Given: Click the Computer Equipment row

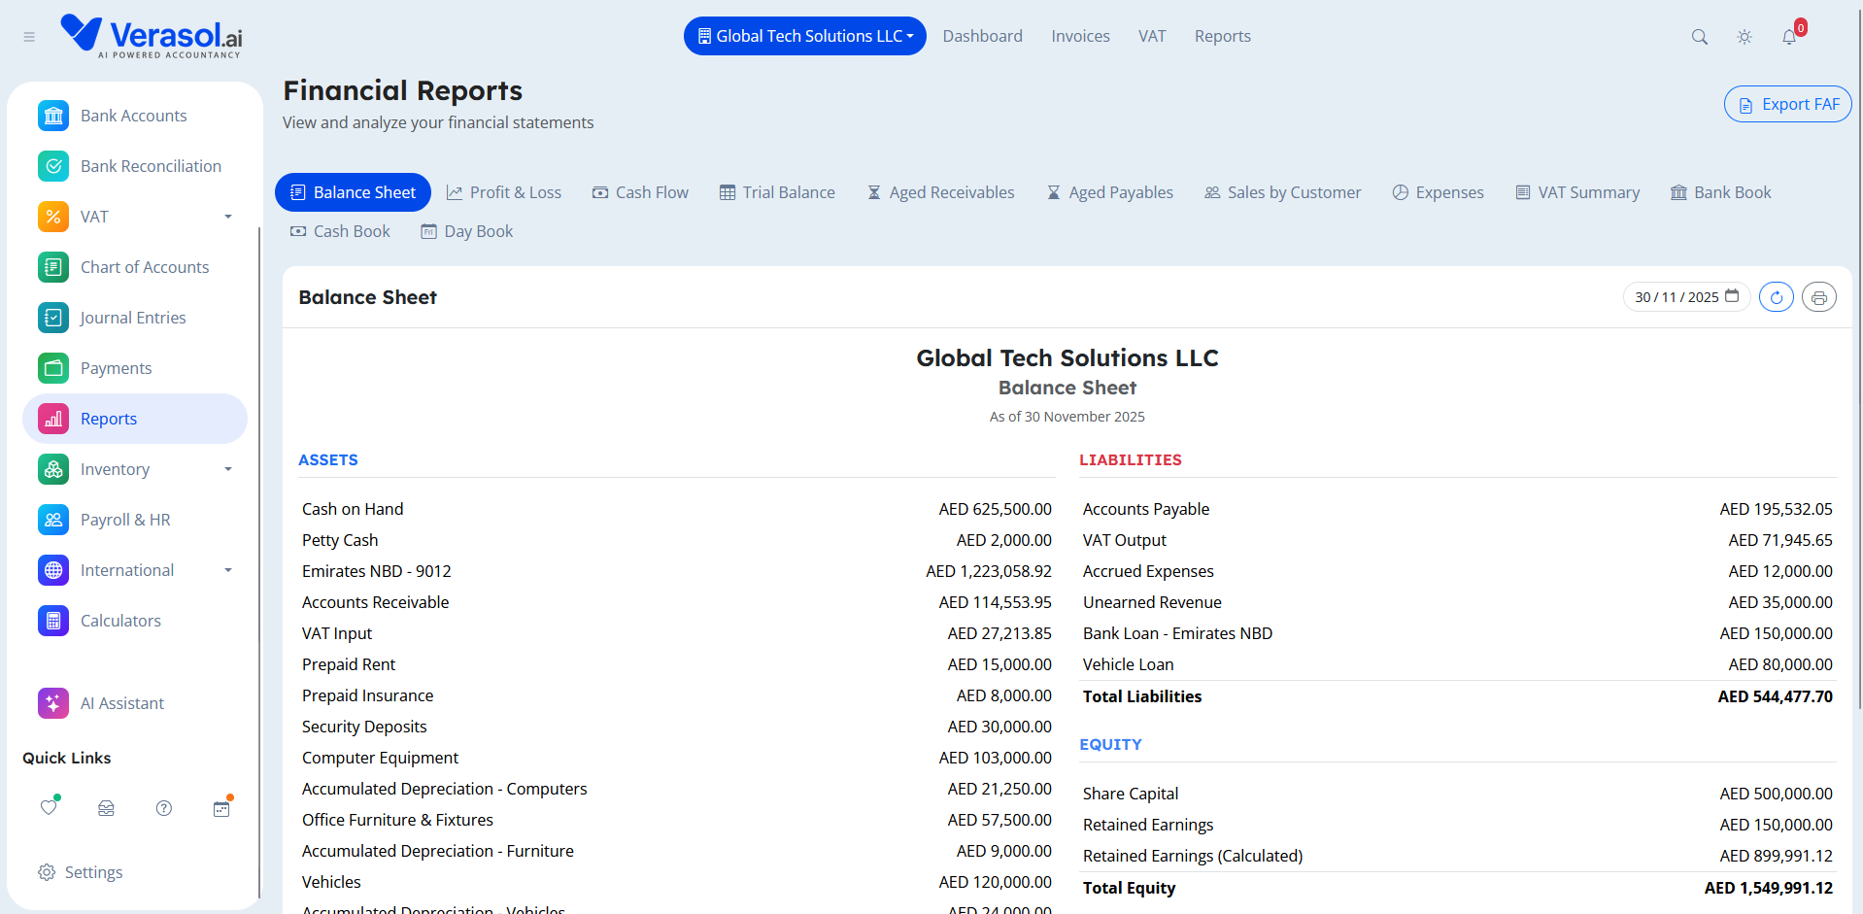Looking at the screenshot, I should tap(677, 758).
